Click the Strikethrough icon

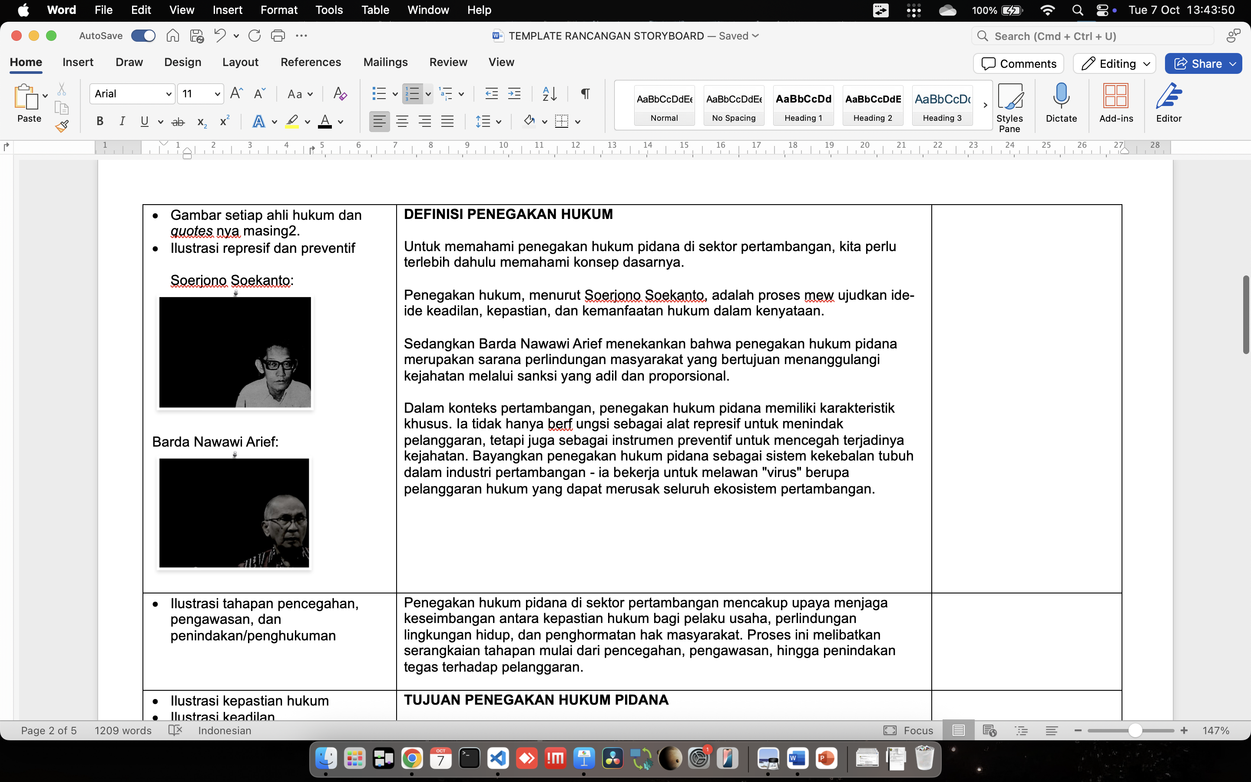coord(178,122)
